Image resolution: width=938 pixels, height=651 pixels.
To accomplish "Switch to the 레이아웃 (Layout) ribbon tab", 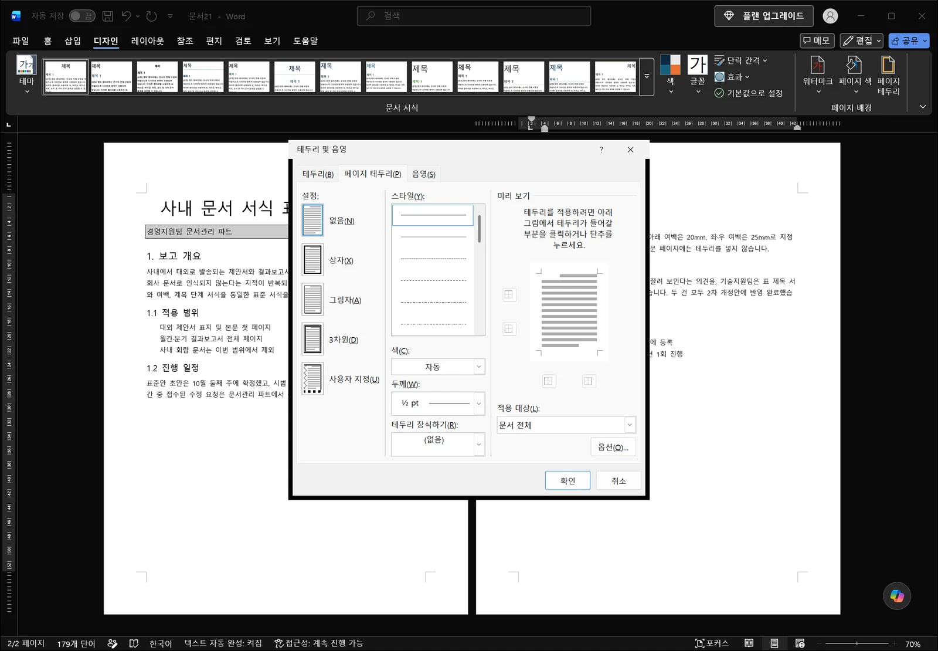I will 148,41.
